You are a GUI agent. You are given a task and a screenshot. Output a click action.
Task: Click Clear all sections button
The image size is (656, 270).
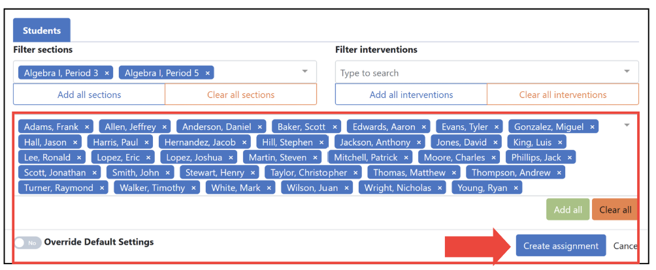(241, 95)
